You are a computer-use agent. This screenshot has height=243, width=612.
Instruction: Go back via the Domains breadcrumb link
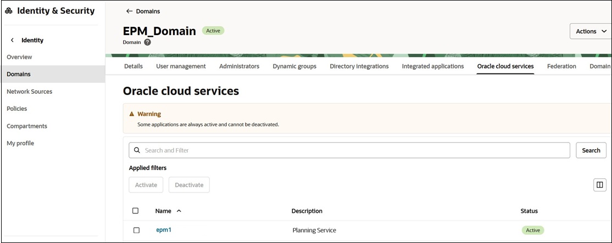pyautogui.click(x=148, y=12)
